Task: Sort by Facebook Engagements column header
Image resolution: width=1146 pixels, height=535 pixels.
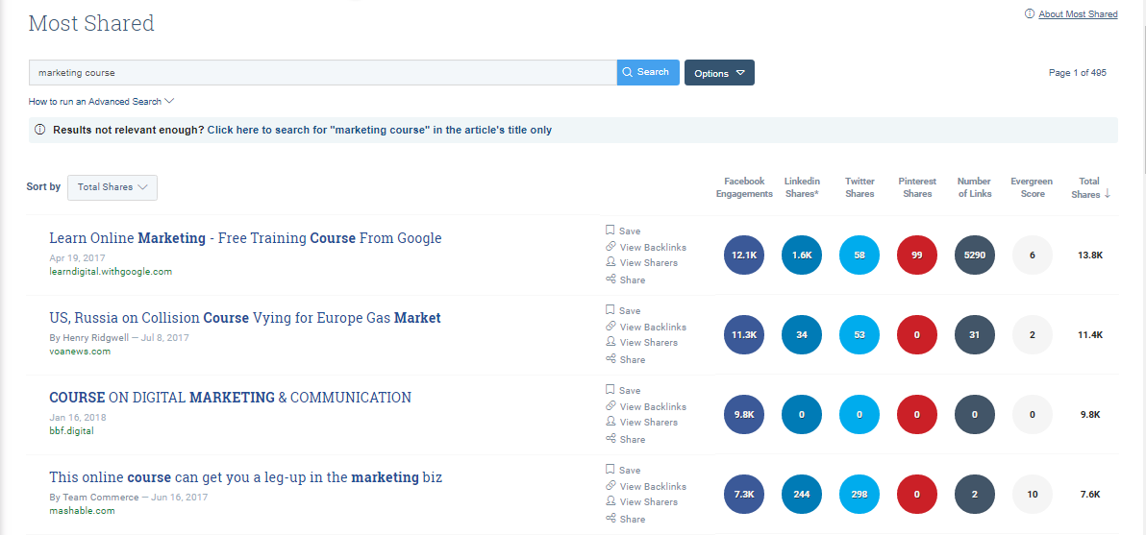Action: coord(744,187)
